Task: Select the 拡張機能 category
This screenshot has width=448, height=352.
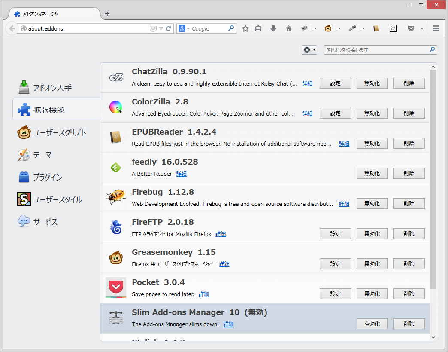Action: tap(57, 110)
